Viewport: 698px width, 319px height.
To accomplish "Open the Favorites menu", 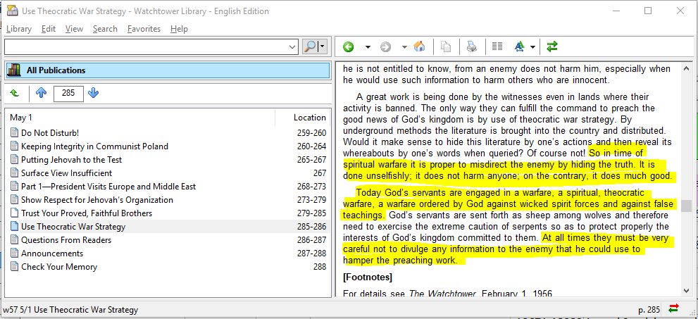I will (144, 29).
